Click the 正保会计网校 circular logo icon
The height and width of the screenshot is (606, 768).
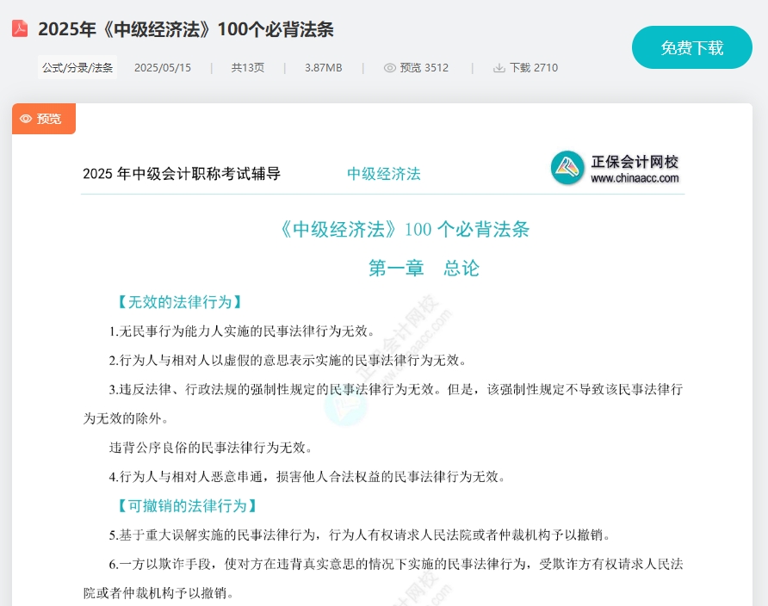(x=567, y=169)
